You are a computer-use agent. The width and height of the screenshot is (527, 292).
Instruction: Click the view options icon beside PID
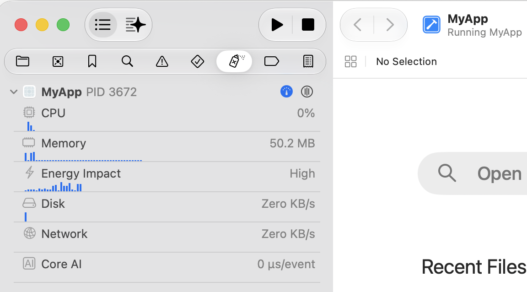point(307,92)
